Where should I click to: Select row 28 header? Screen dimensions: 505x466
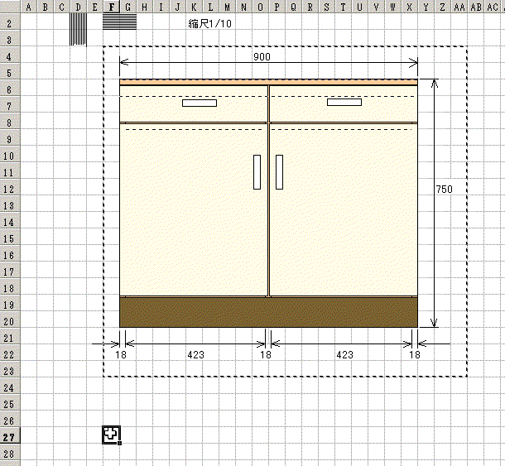(x=10, y=454)
